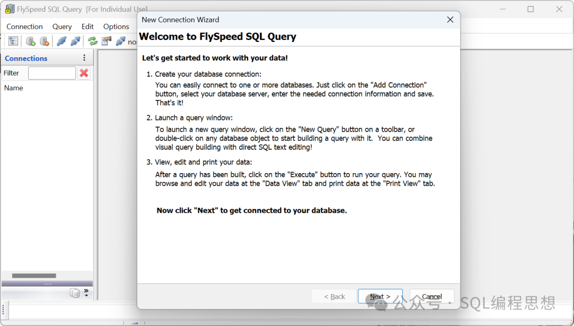
Task: Open the Connections panel three-dot menu
Action: (84, 58)
